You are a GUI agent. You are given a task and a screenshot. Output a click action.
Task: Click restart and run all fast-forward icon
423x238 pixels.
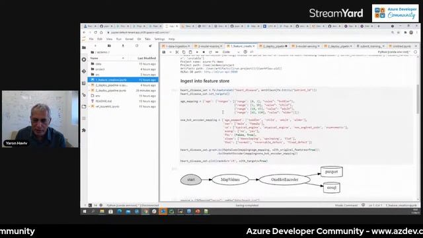pyautogui.click(x=217, y=52)
